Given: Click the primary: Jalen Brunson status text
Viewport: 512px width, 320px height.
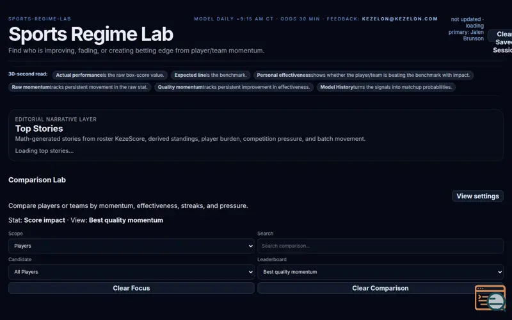Looking at the screenshot, I should pyautogui.click(x=466, y=35).
